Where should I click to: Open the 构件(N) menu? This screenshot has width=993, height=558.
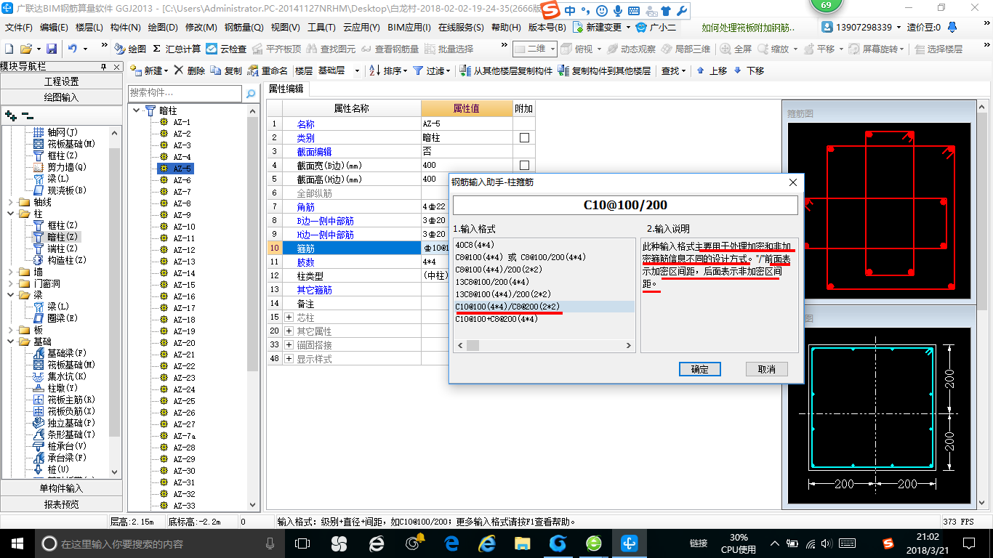tap(125, 28)
